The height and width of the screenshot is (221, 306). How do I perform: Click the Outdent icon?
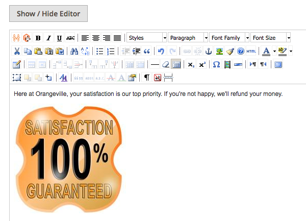pos(125,51)
